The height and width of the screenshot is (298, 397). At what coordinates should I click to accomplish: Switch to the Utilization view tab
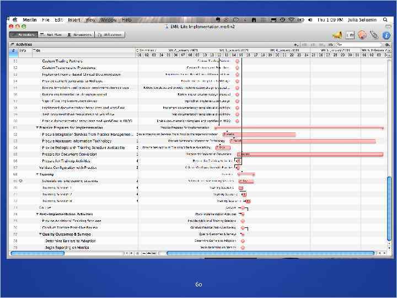110,35
